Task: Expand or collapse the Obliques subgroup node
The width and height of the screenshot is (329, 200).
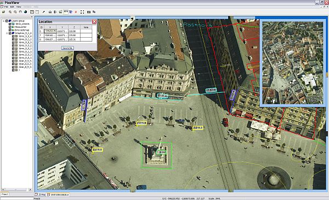Action: 7,33
